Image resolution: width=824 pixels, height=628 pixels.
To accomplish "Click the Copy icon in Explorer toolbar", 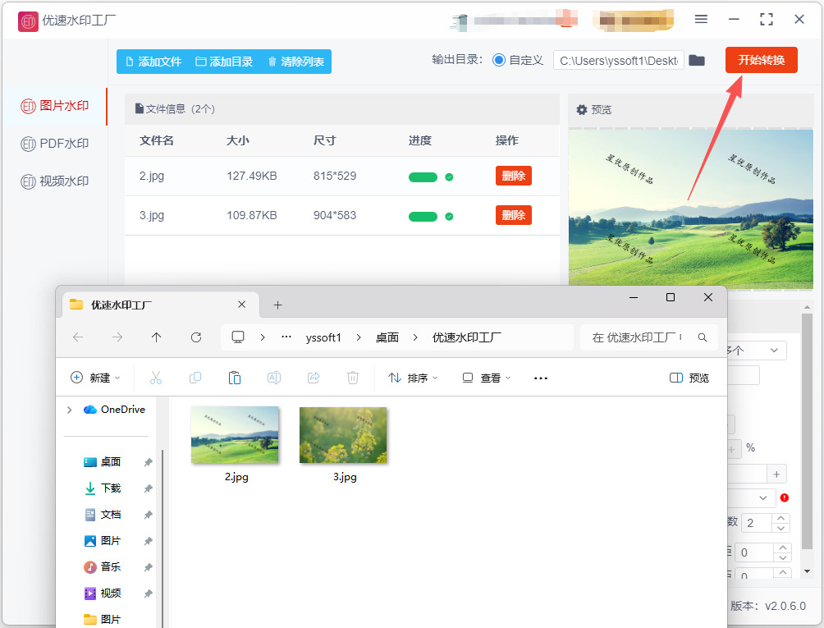I will [195, 378].
